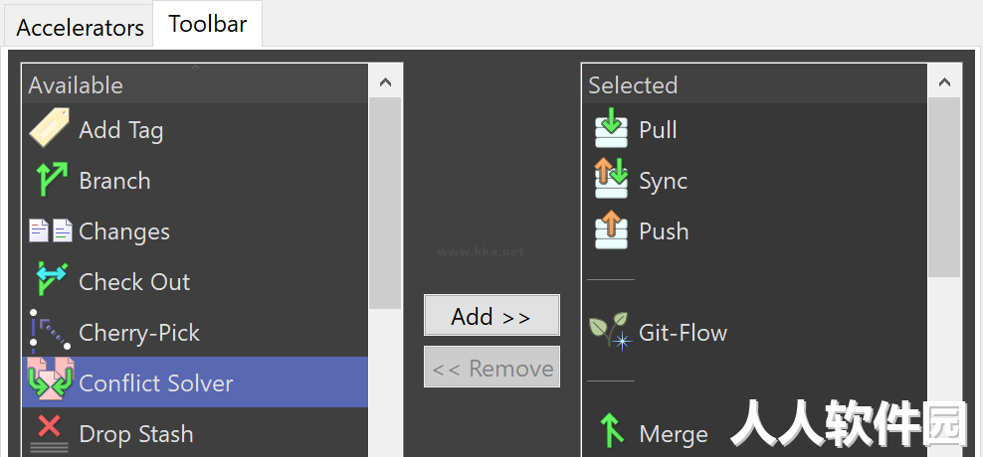Click the << Remove button
Screen dimensions: 983x457
[491, 367]
